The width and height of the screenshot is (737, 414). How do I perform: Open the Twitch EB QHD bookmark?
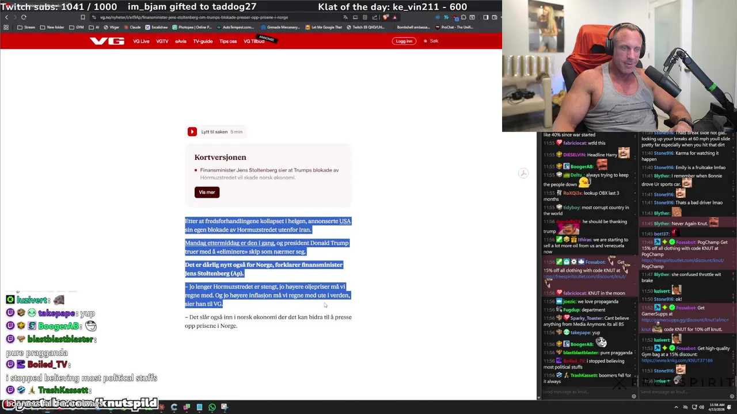click(365, 27)
